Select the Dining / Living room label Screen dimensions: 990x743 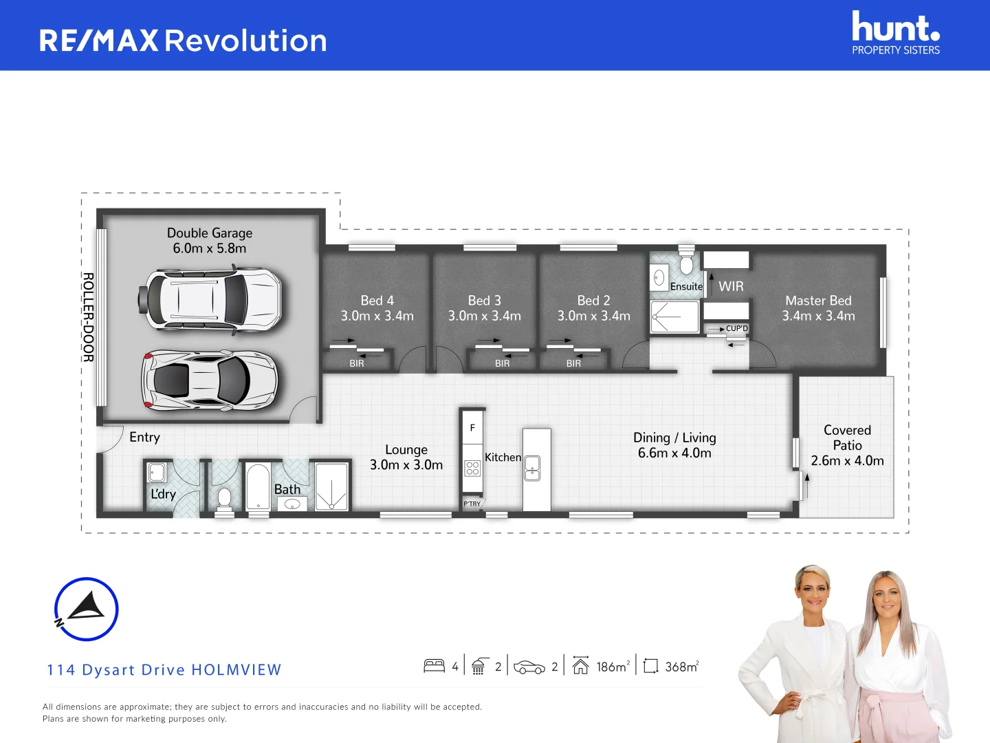tap(674, 445)
